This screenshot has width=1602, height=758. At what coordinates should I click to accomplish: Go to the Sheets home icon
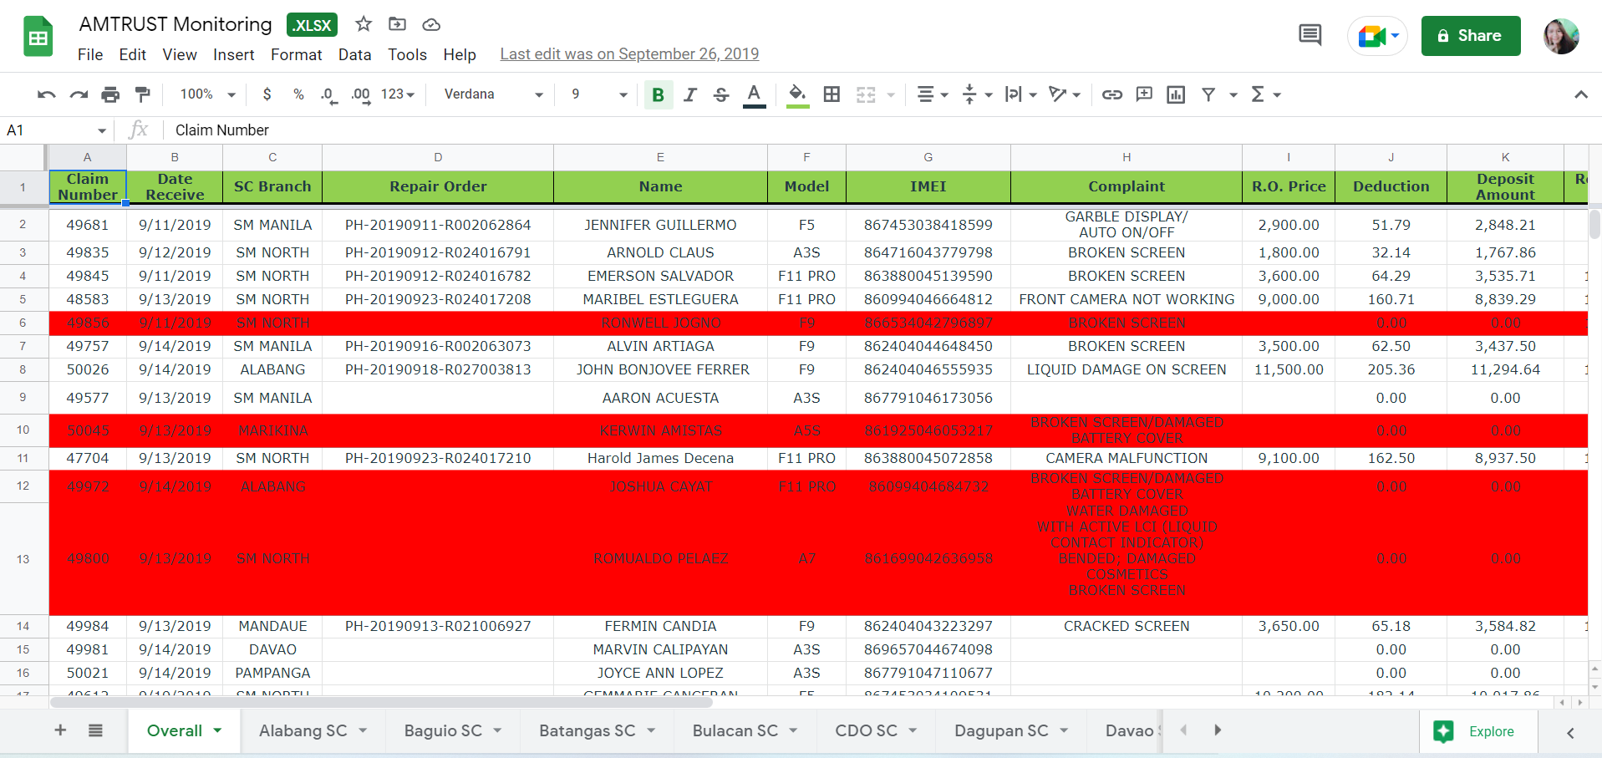(38, 36)
